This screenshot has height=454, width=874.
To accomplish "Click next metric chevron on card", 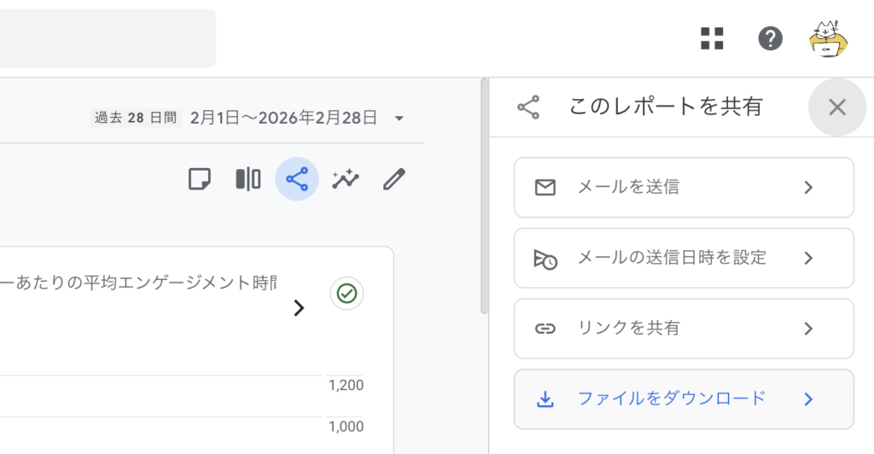I will pos(299,308).
